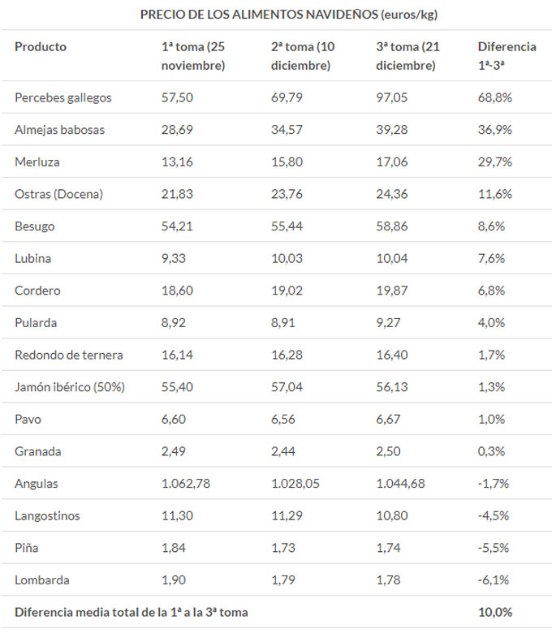Click the Piña product row label

(x=28, y=548)
